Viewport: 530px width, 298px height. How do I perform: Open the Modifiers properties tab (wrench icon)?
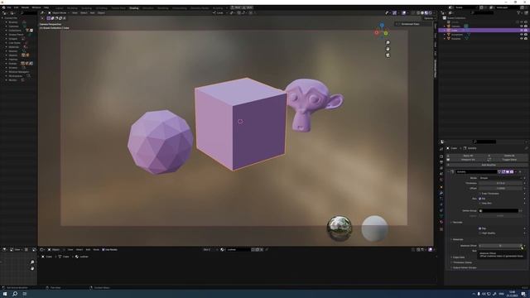441,193
